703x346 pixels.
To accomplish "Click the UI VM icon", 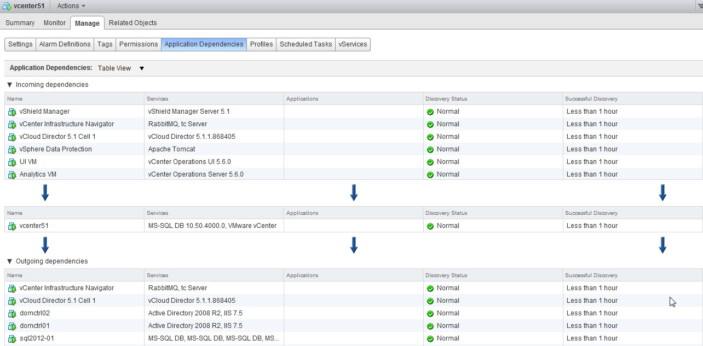I will click(x=12, y=162).
